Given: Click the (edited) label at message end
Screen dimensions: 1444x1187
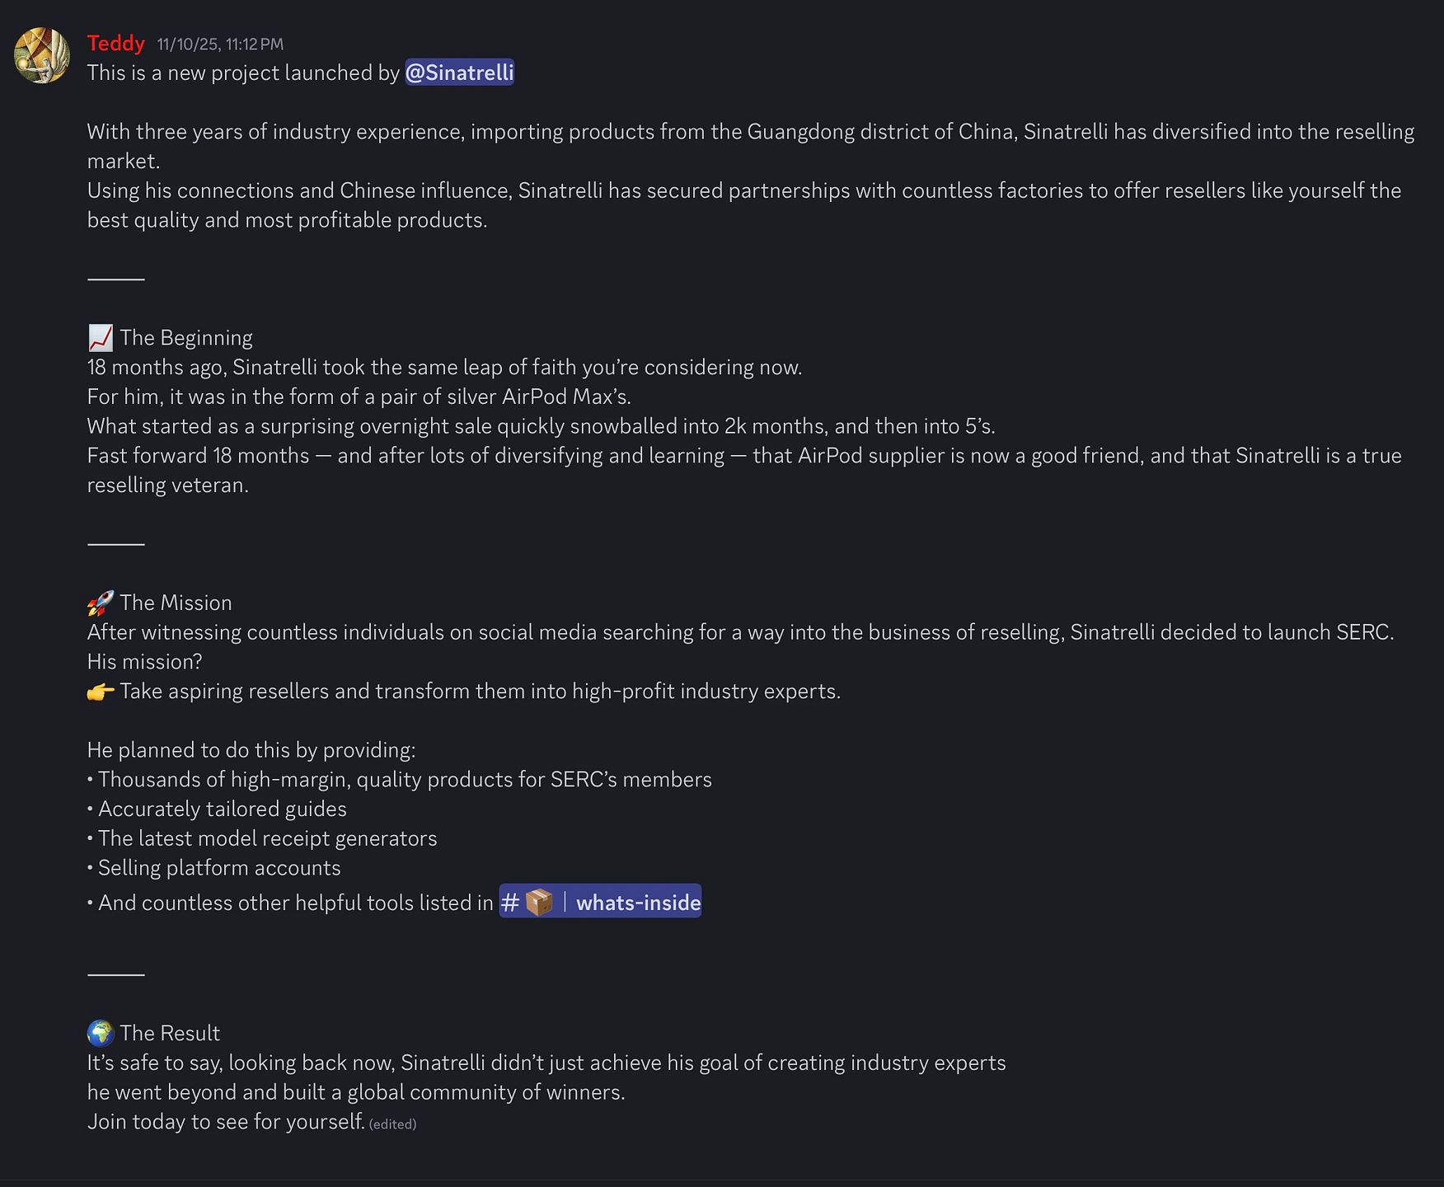Looking at the screenshot, I should pyautogui.click(x=392, y=1124).
